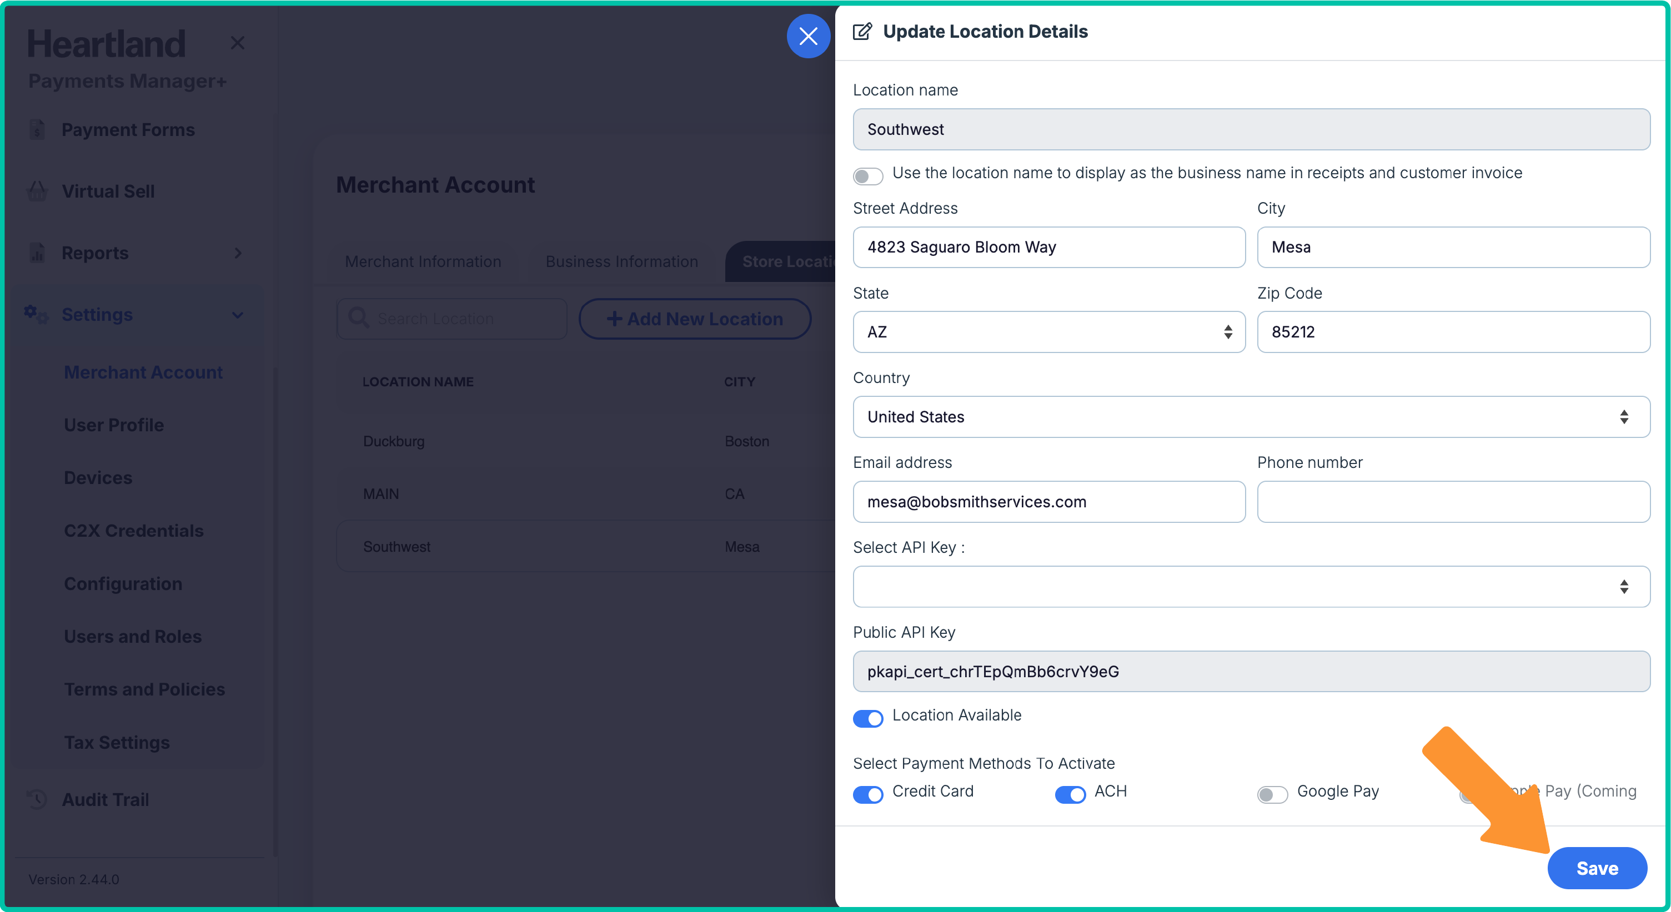Select the MAIN location row

(586, 494)
